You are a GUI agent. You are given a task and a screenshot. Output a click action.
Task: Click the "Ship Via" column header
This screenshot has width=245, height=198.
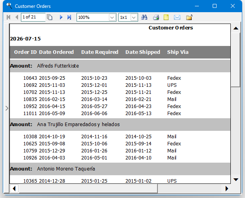coord(178,52)
